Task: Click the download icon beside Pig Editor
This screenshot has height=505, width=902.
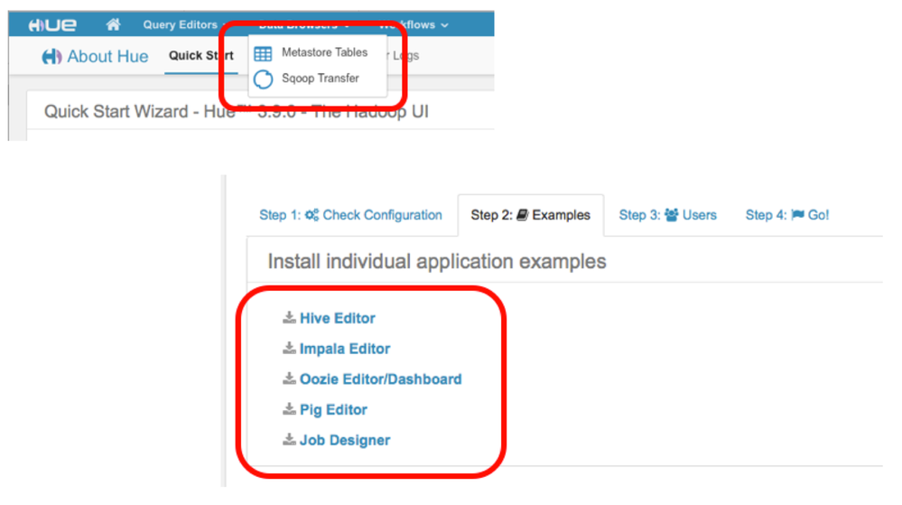Action: (289, 409)
